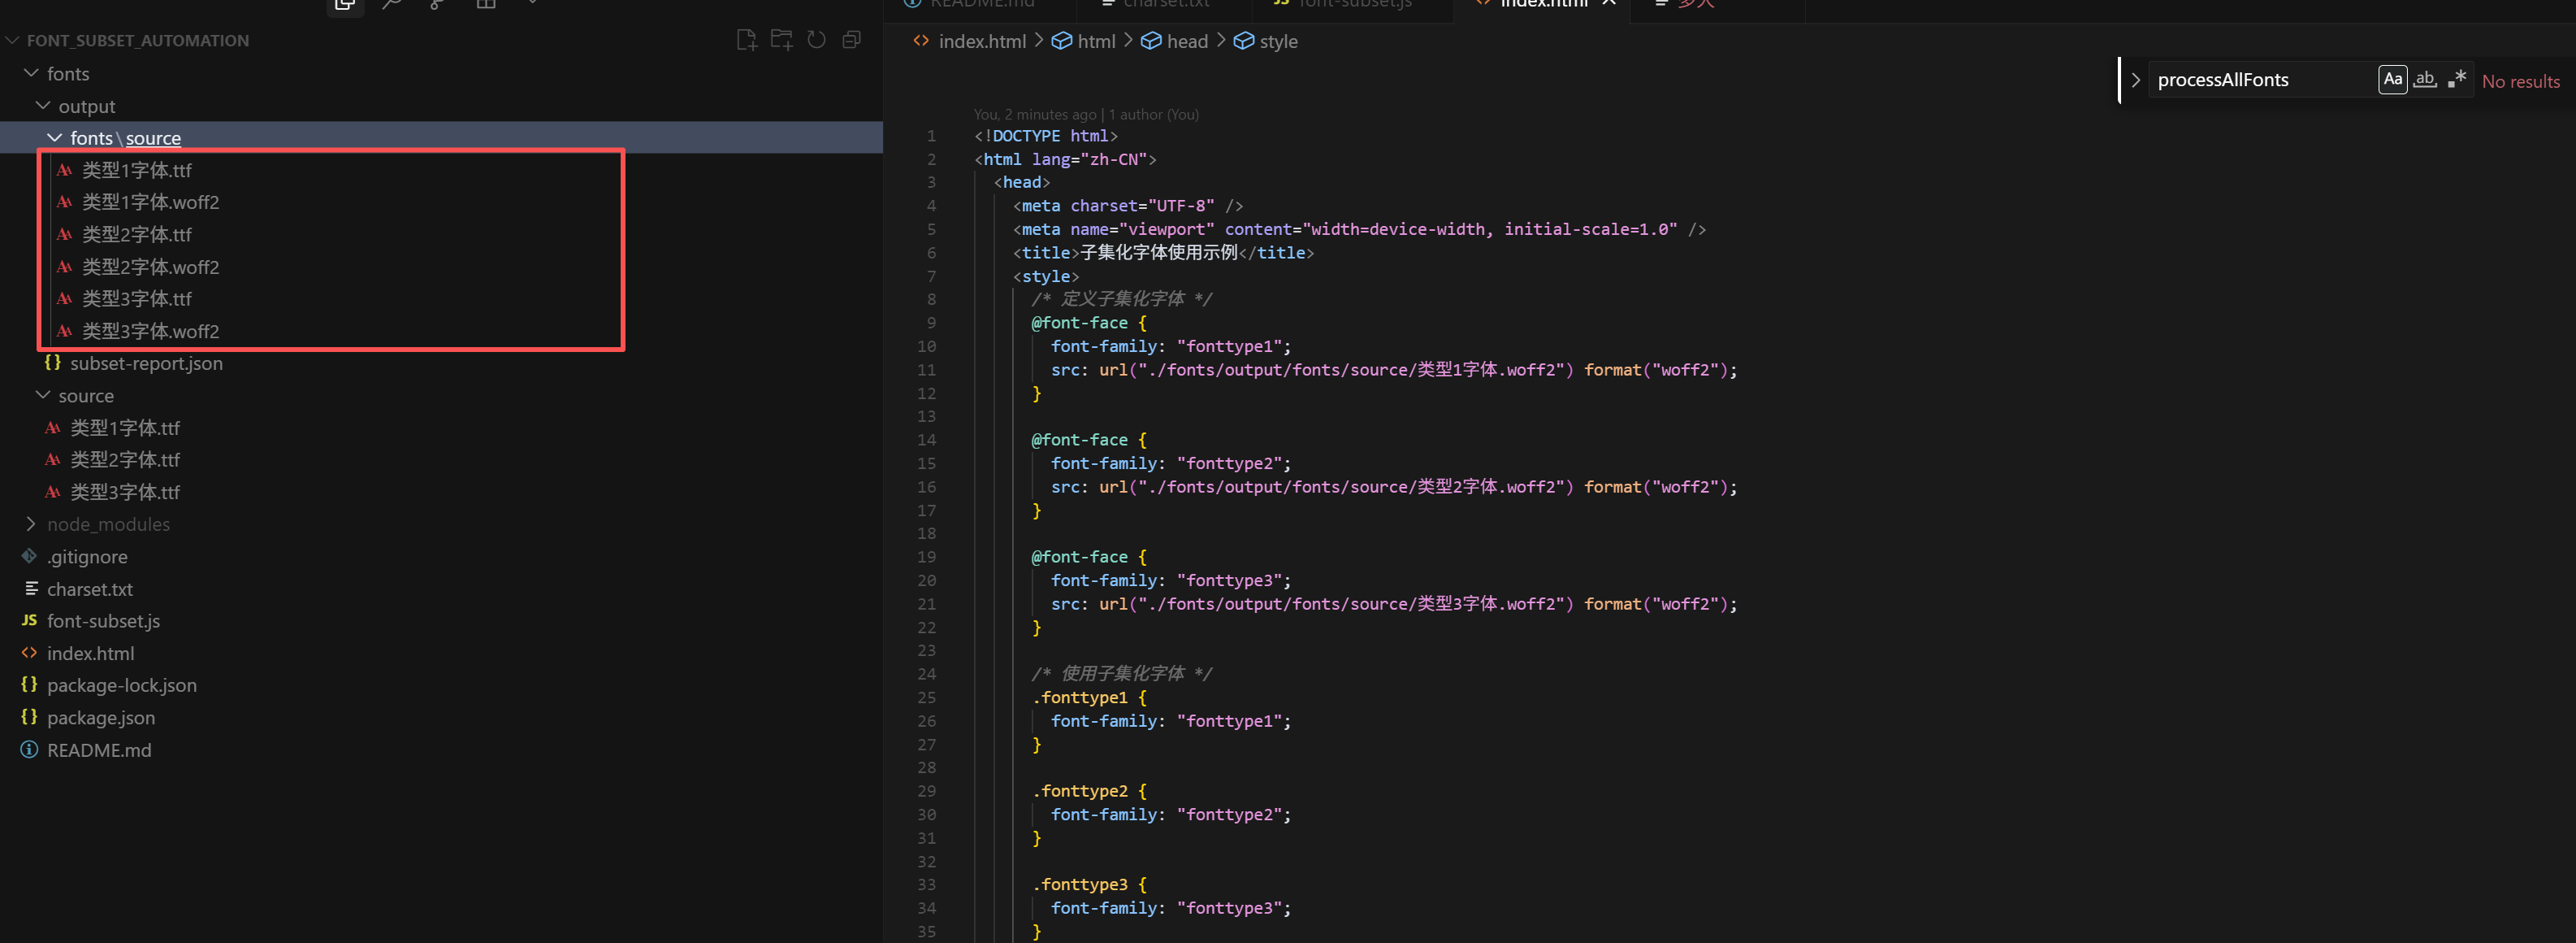Collapse the FONT_SUBSET_AUTOMATION root section

(x=137, y=41)
